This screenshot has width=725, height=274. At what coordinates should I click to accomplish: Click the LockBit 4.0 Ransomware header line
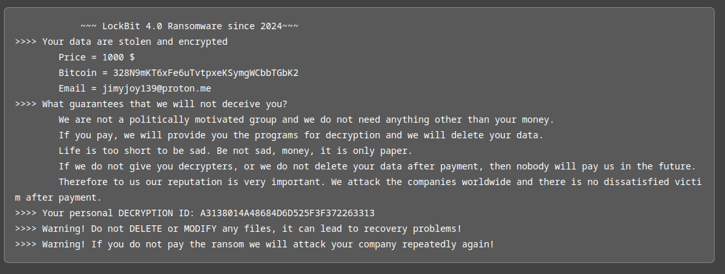(189, 27)
